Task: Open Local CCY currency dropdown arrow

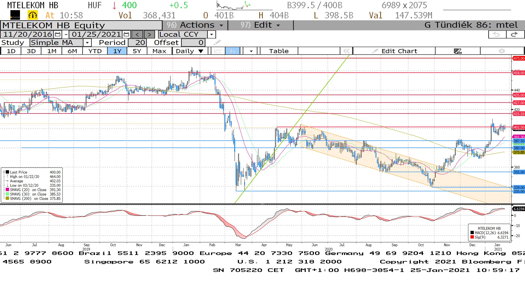Action: (x=212, y=35)
